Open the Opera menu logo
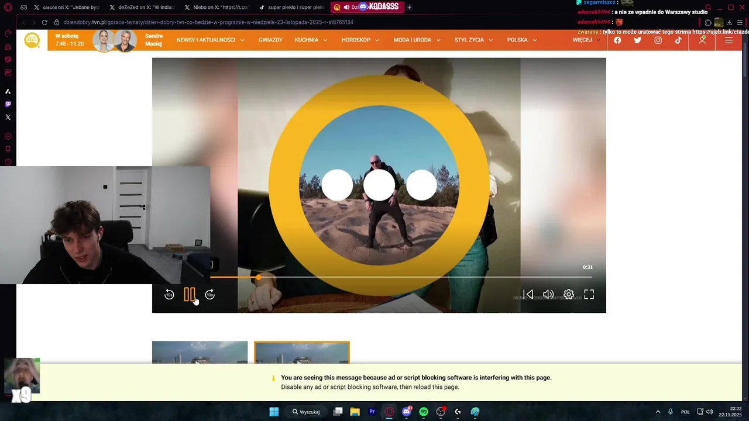 tap(8, 7)
